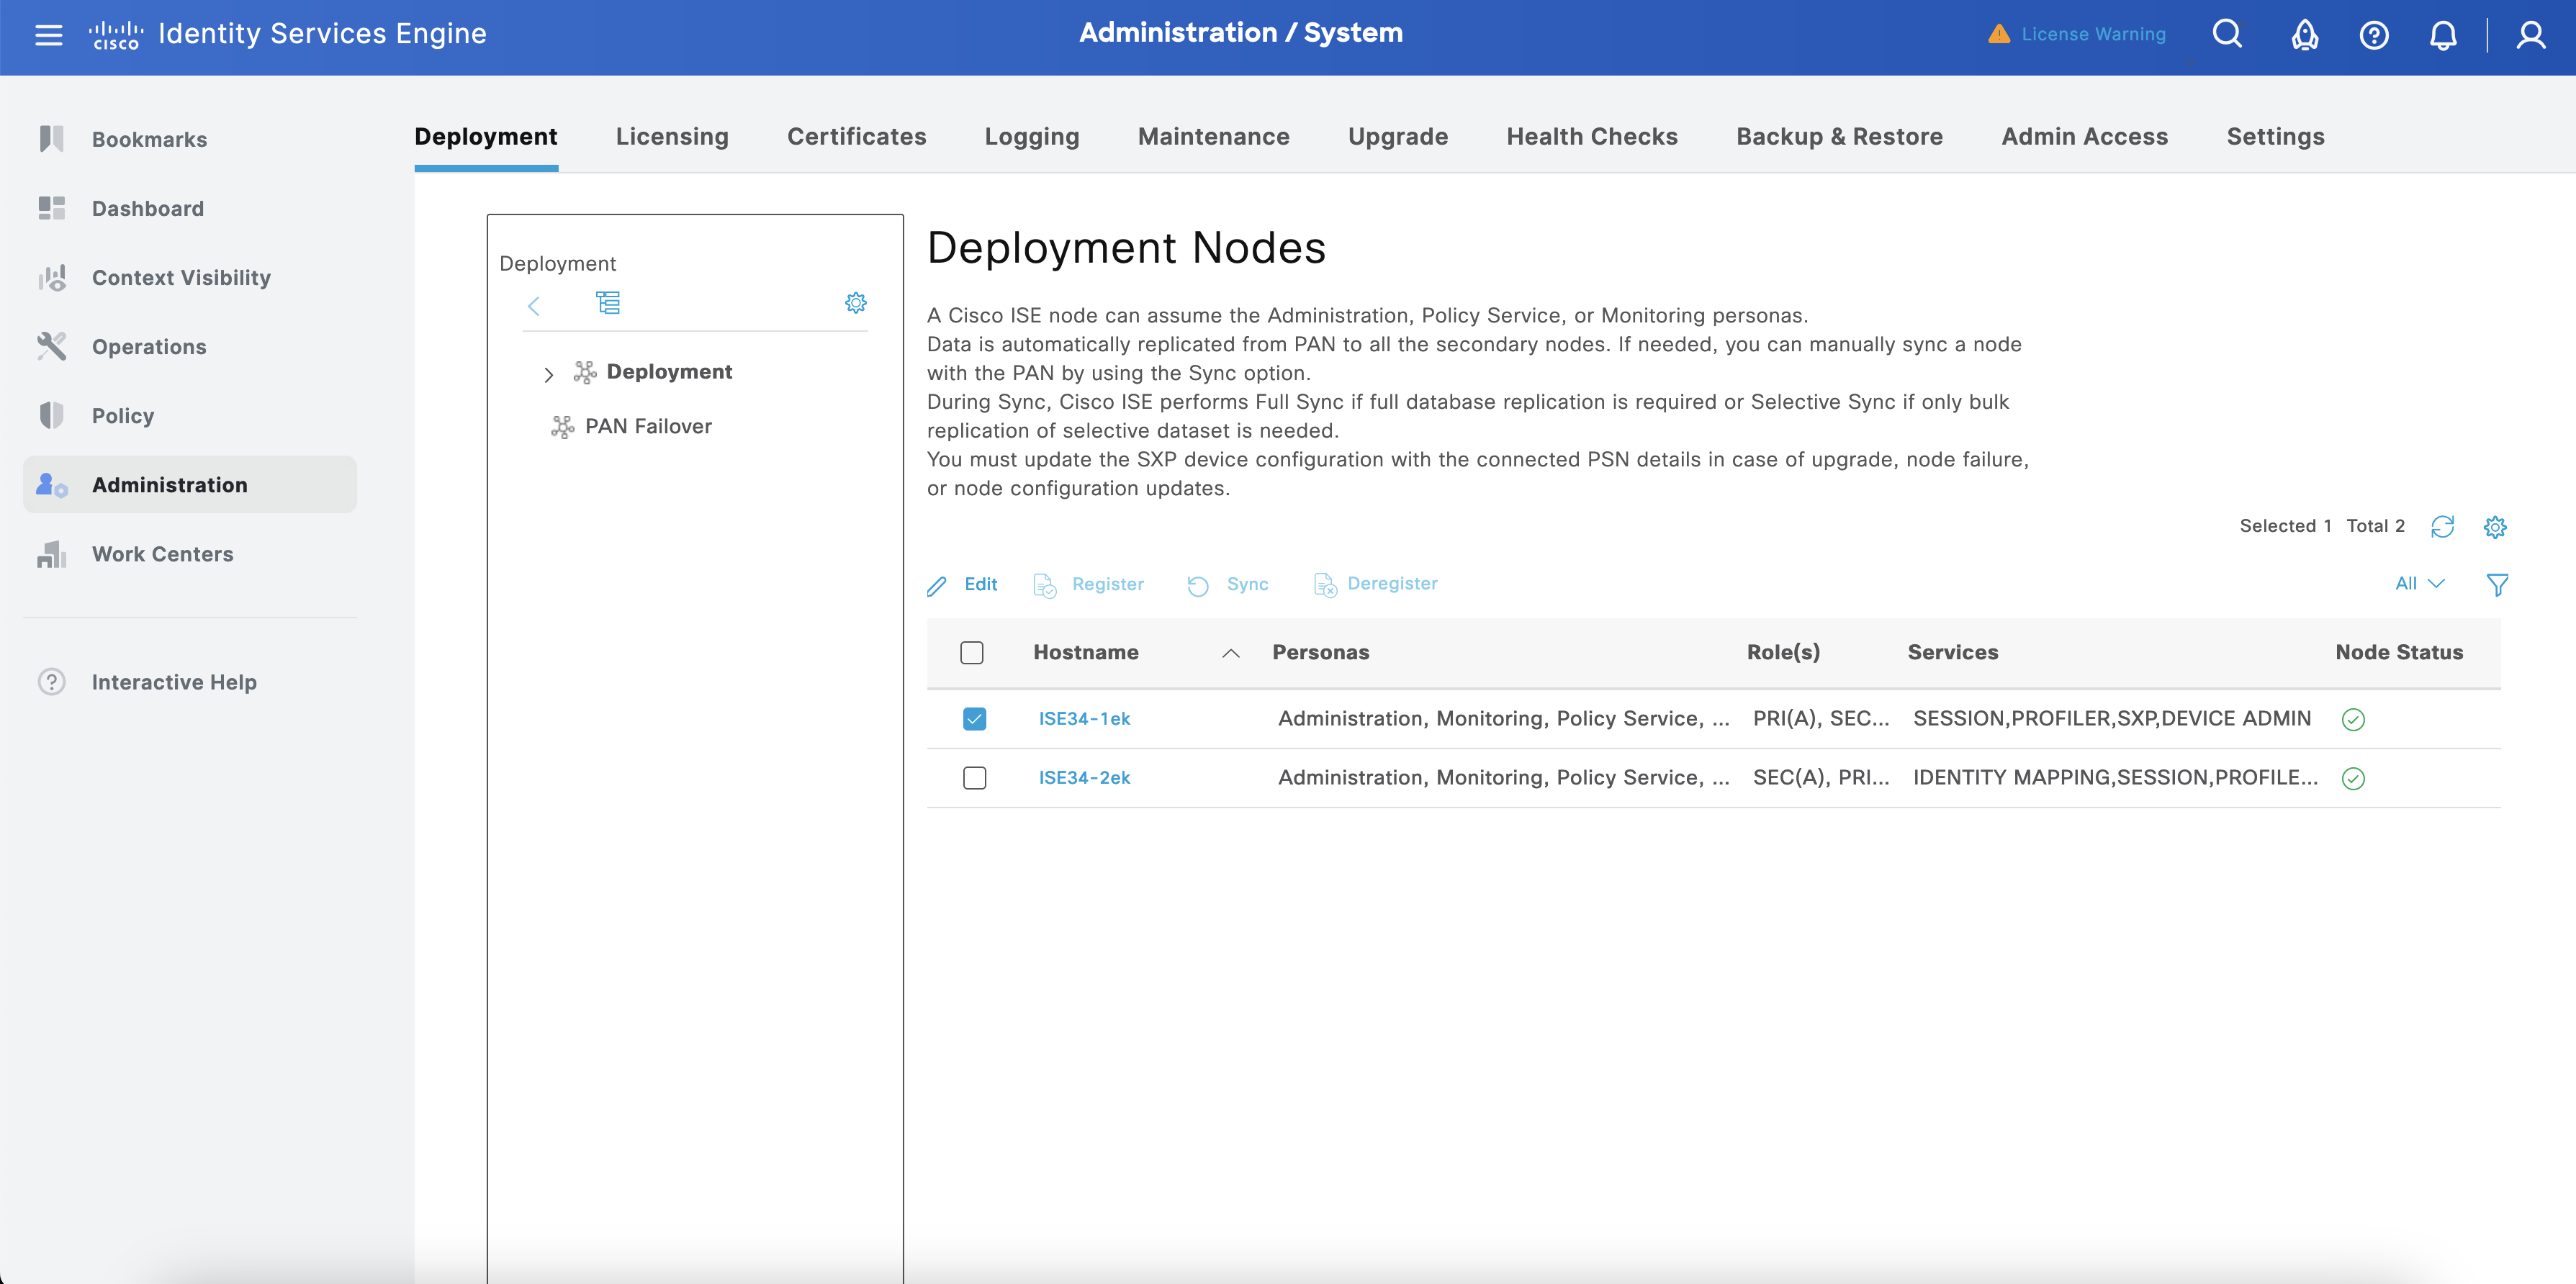Click 'SESSION,PROFILER,SXP,DEVICE ADMIN' services cell
Viewport: 2576px width, 1284px height.
click(x=2112, y=718)
